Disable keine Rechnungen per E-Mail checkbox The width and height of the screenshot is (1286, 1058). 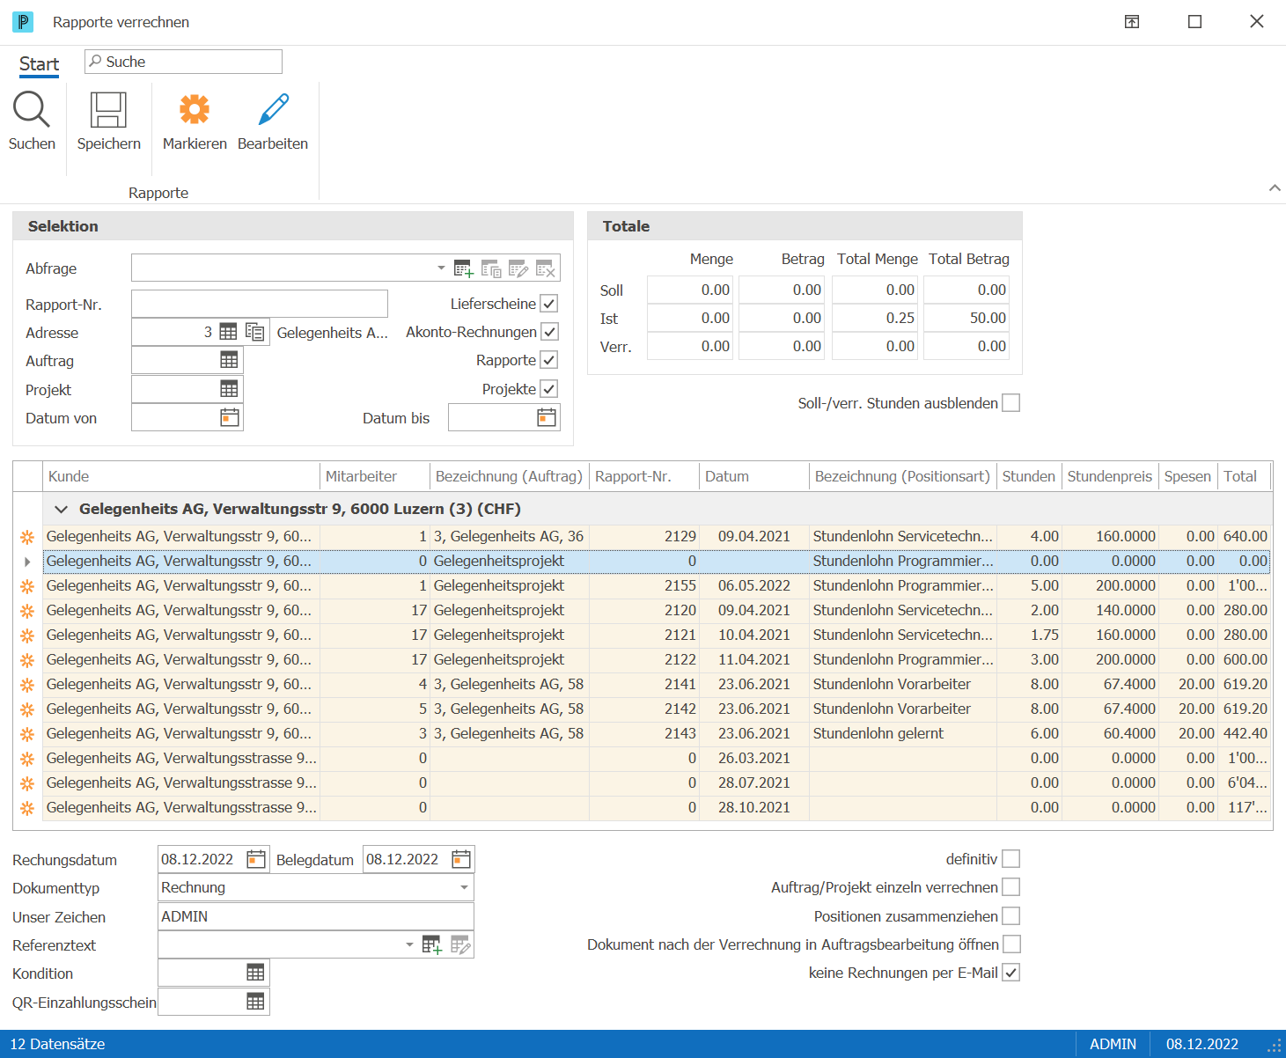pos(1011,973)
